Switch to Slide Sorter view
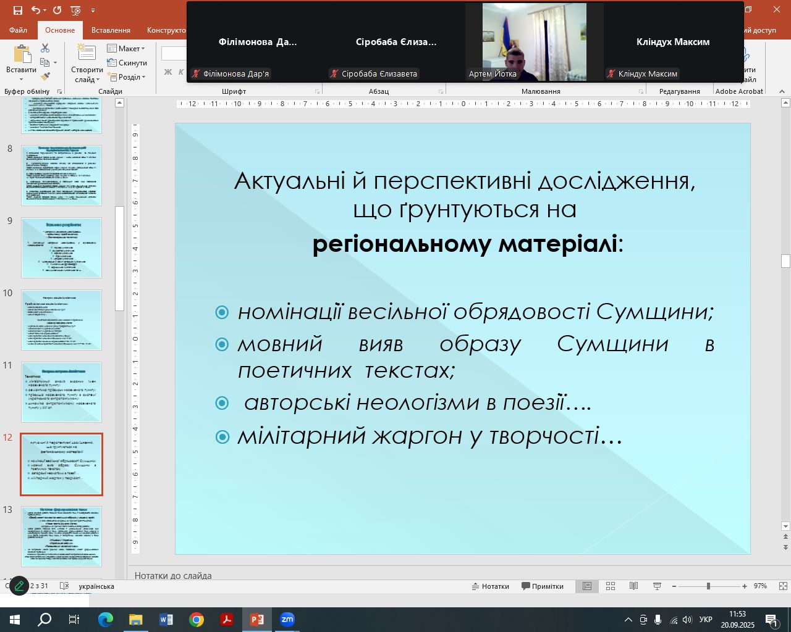The image size is (791, 632). (611, 586)
